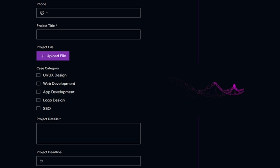
Task: Click the plus icon on Upload File
Action: coord(43,56)
